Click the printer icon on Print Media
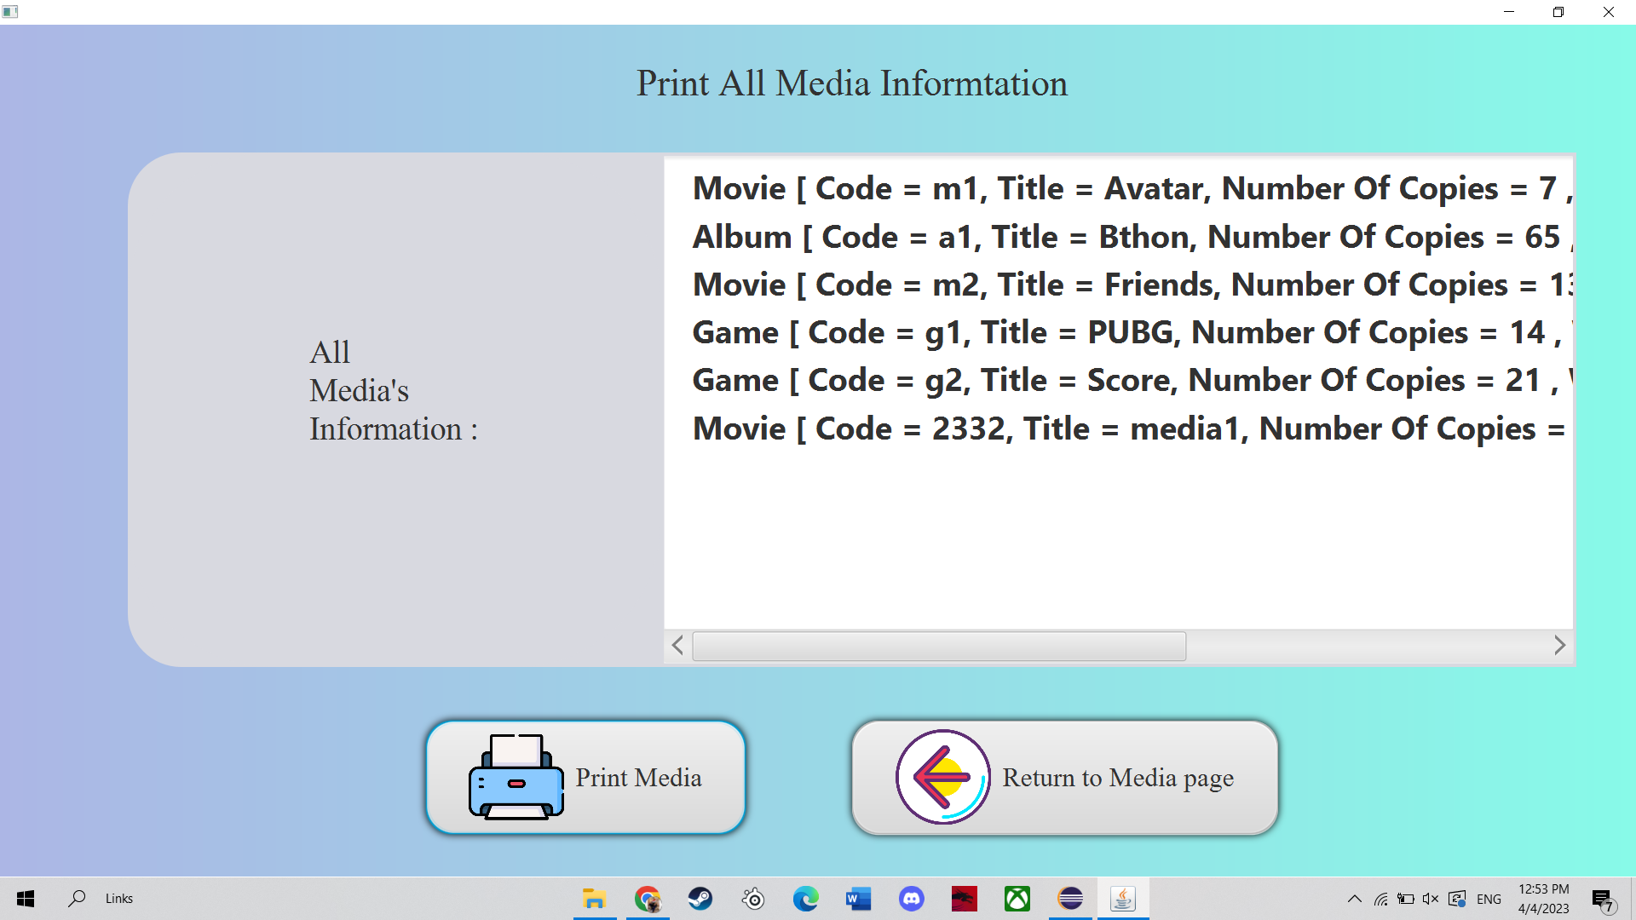The image size is (1636, 920). 516,777
